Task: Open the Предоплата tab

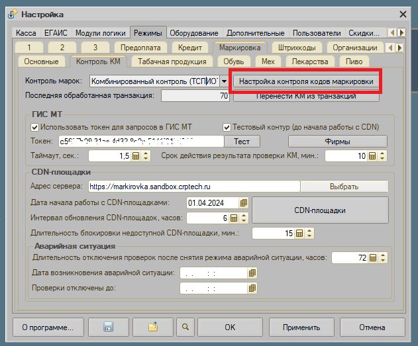Action: tap(140, 48)
